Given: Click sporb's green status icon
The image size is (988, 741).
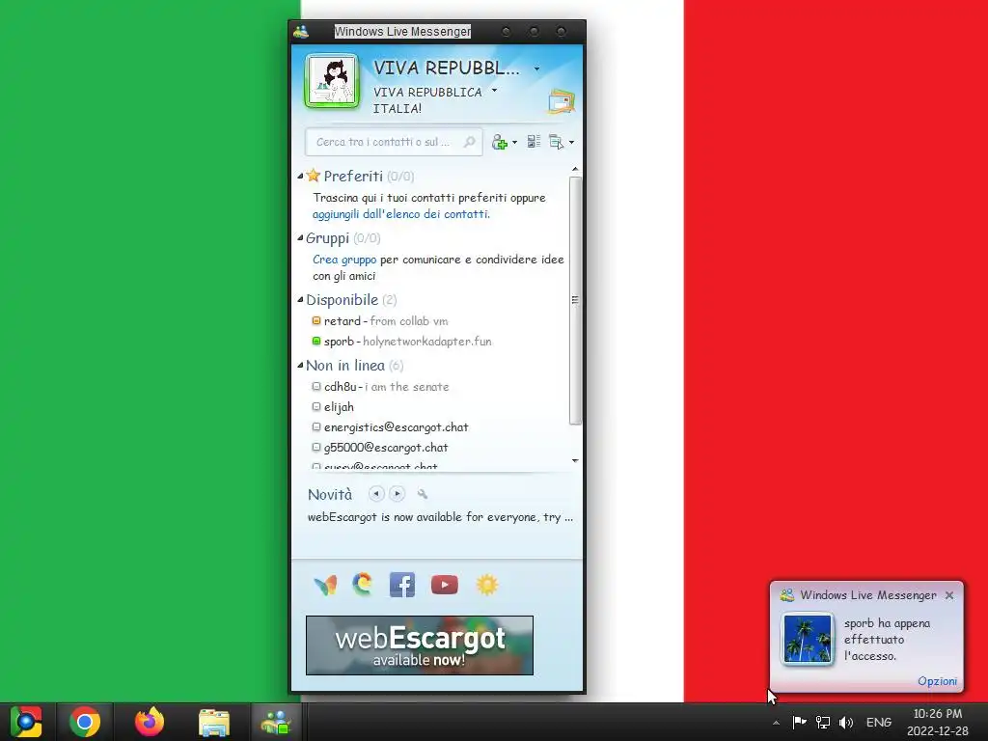Looking at the screenshot, I should tap(316, 341).
